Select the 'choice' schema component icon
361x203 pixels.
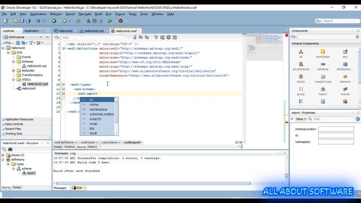[301, 77]
